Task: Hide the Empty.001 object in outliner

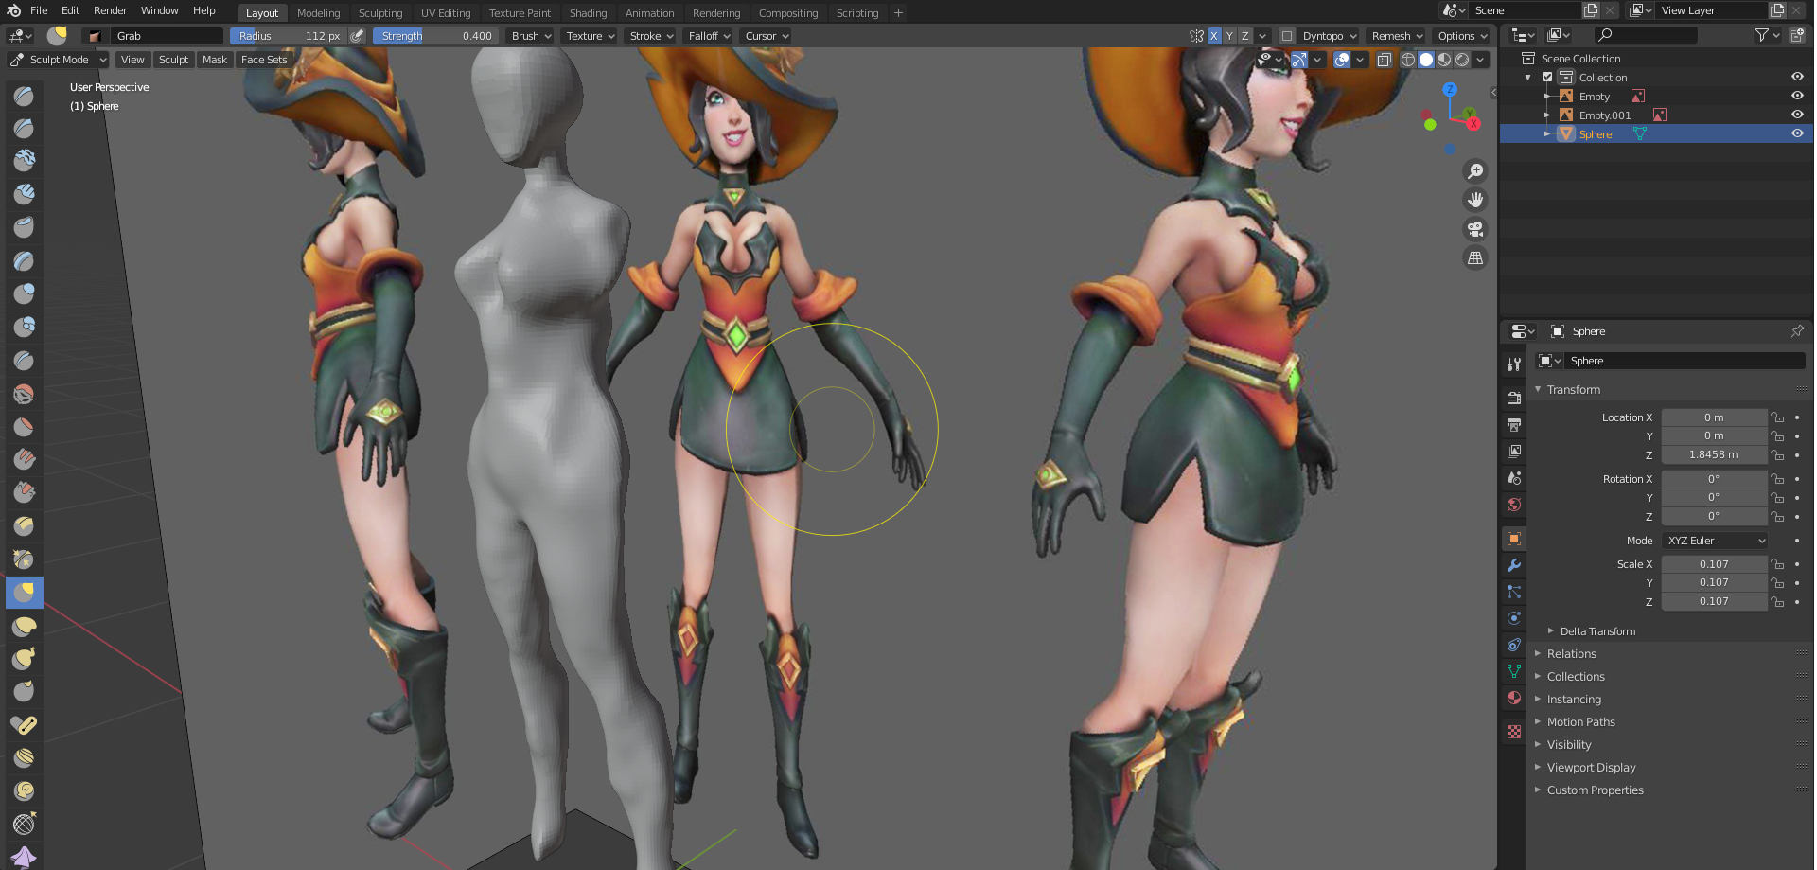Action: (x=1796, y=115)
